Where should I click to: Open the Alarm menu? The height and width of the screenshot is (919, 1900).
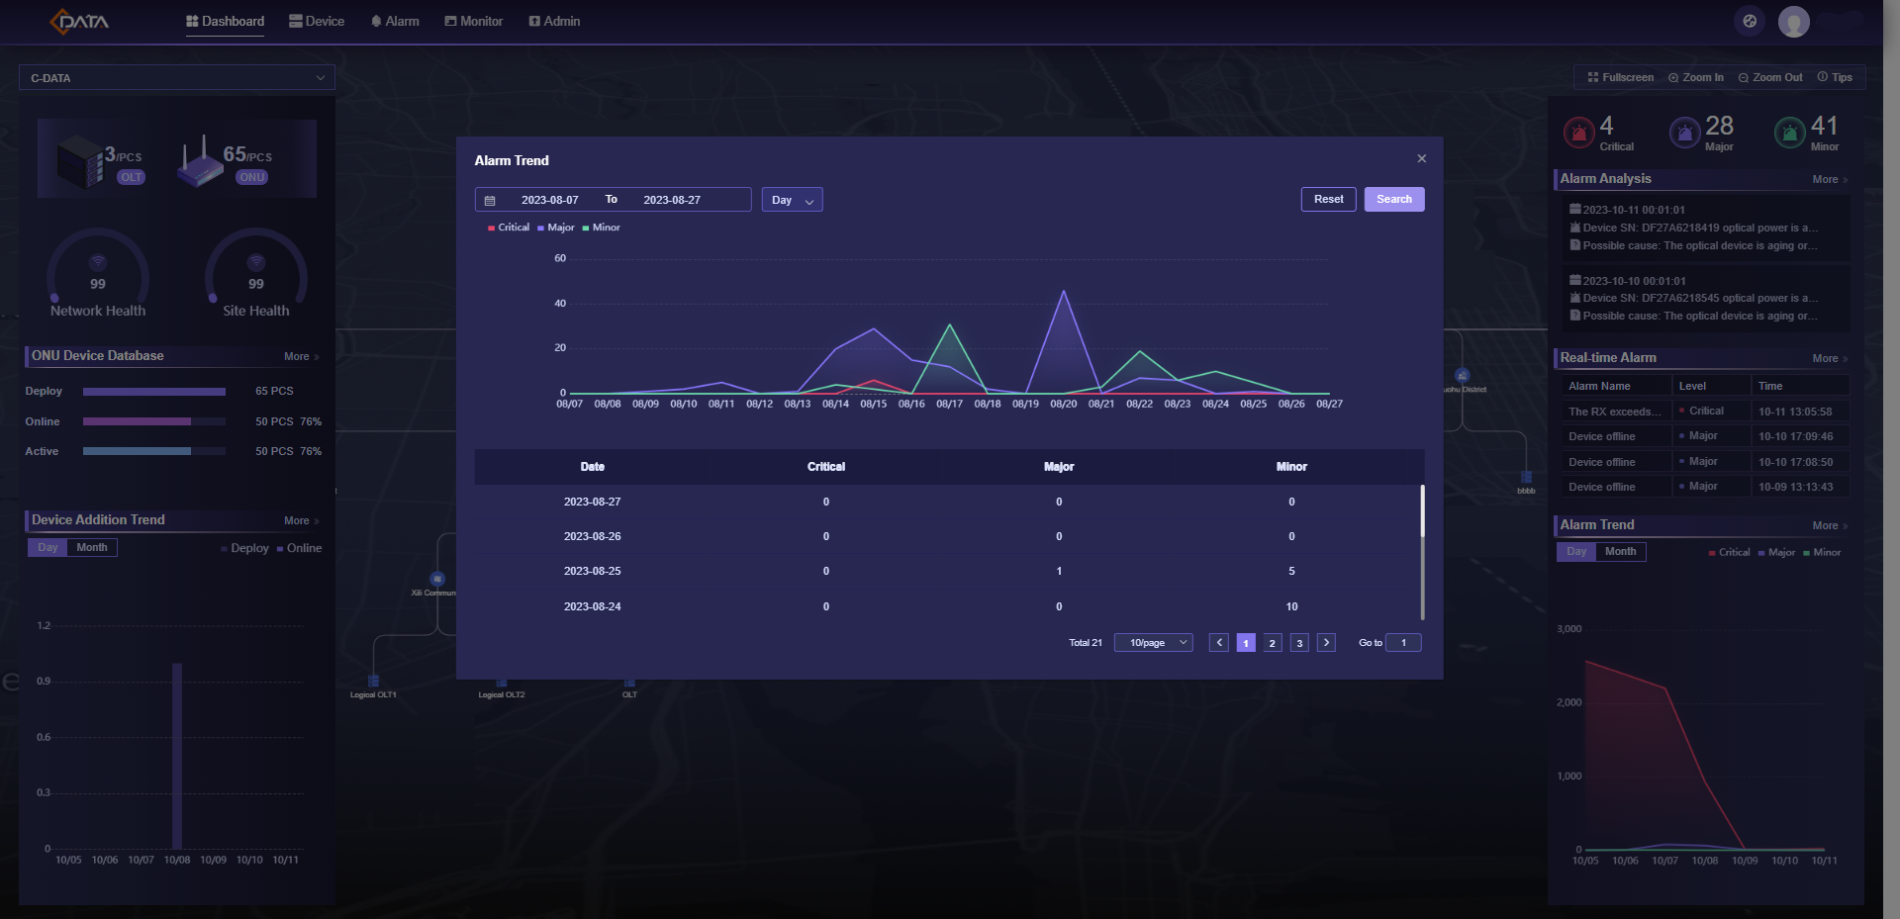pyautogui.click(x=395, y=21)
